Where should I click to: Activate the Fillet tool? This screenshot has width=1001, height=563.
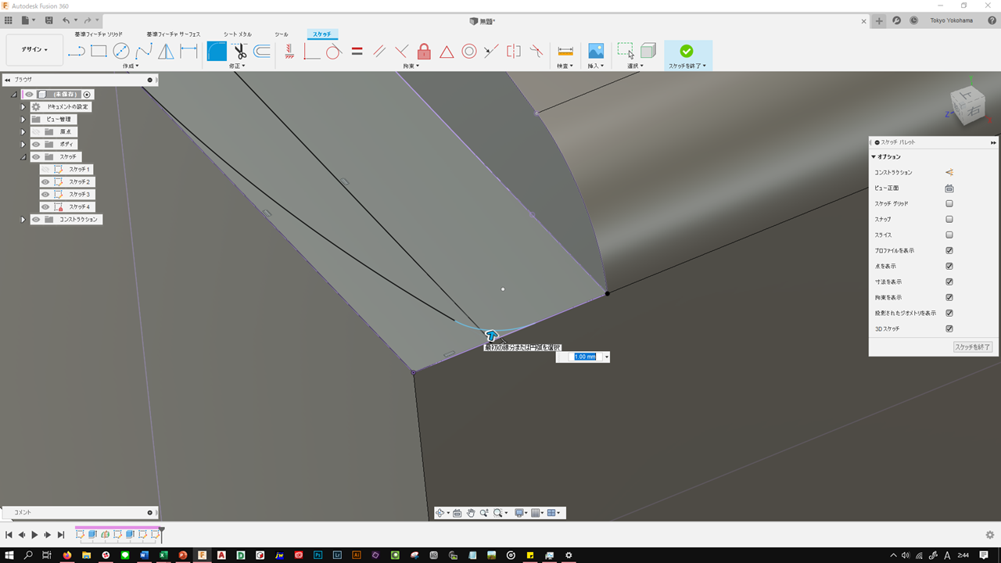tap(217, 52)
